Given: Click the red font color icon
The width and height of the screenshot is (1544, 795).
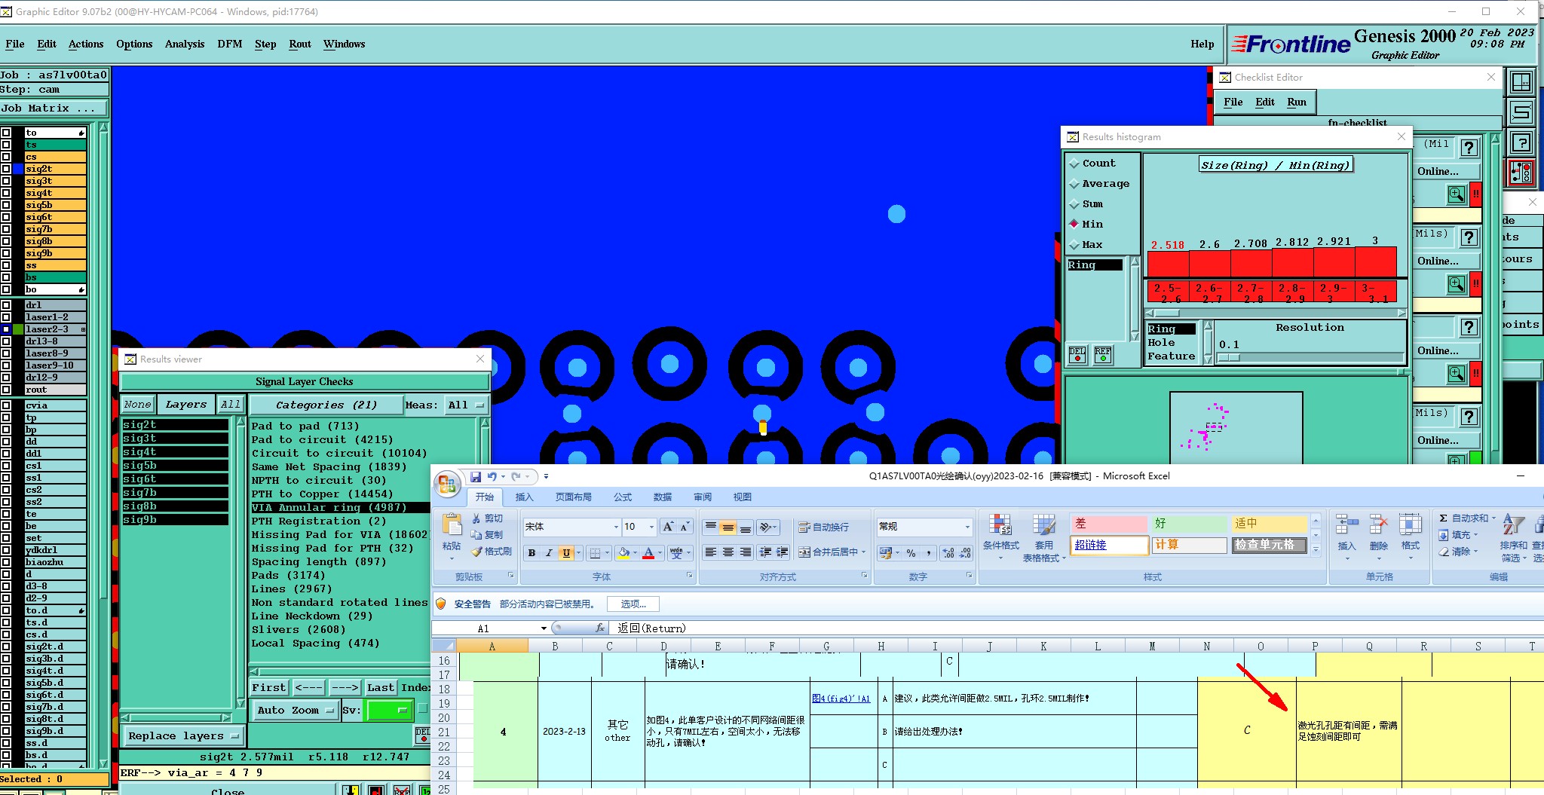Looking at the screenshot, I should (648, 553).
